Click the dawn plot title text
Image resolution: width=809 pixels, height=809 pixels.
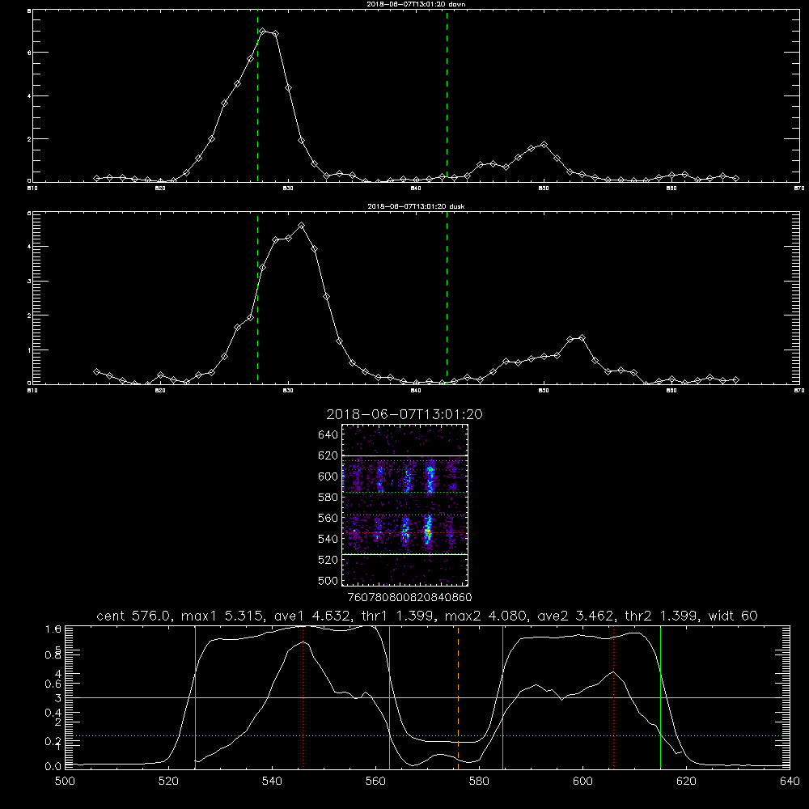[417, 4]
